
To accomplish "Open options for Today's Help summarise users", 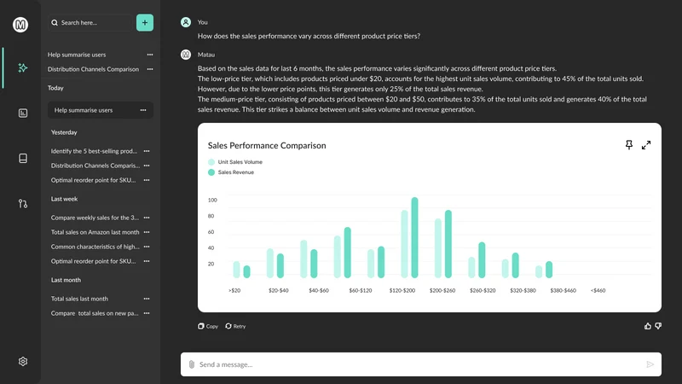I will [x=143, y=110].
